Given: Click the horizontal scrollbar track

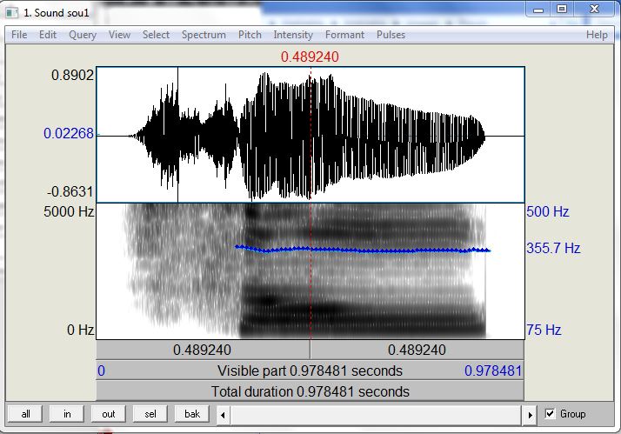Looking at the screenshot, I should point(377,415).
